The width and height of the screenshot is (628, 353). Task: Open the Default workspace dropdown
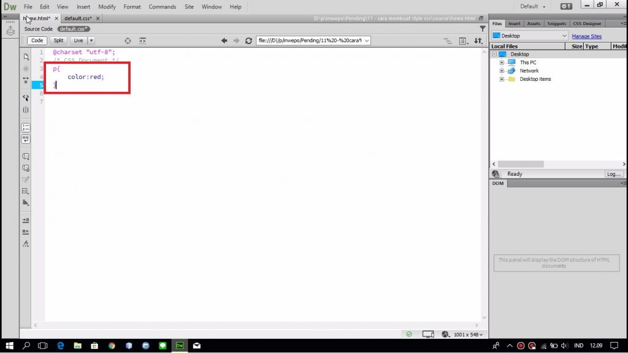pos(533,6)
